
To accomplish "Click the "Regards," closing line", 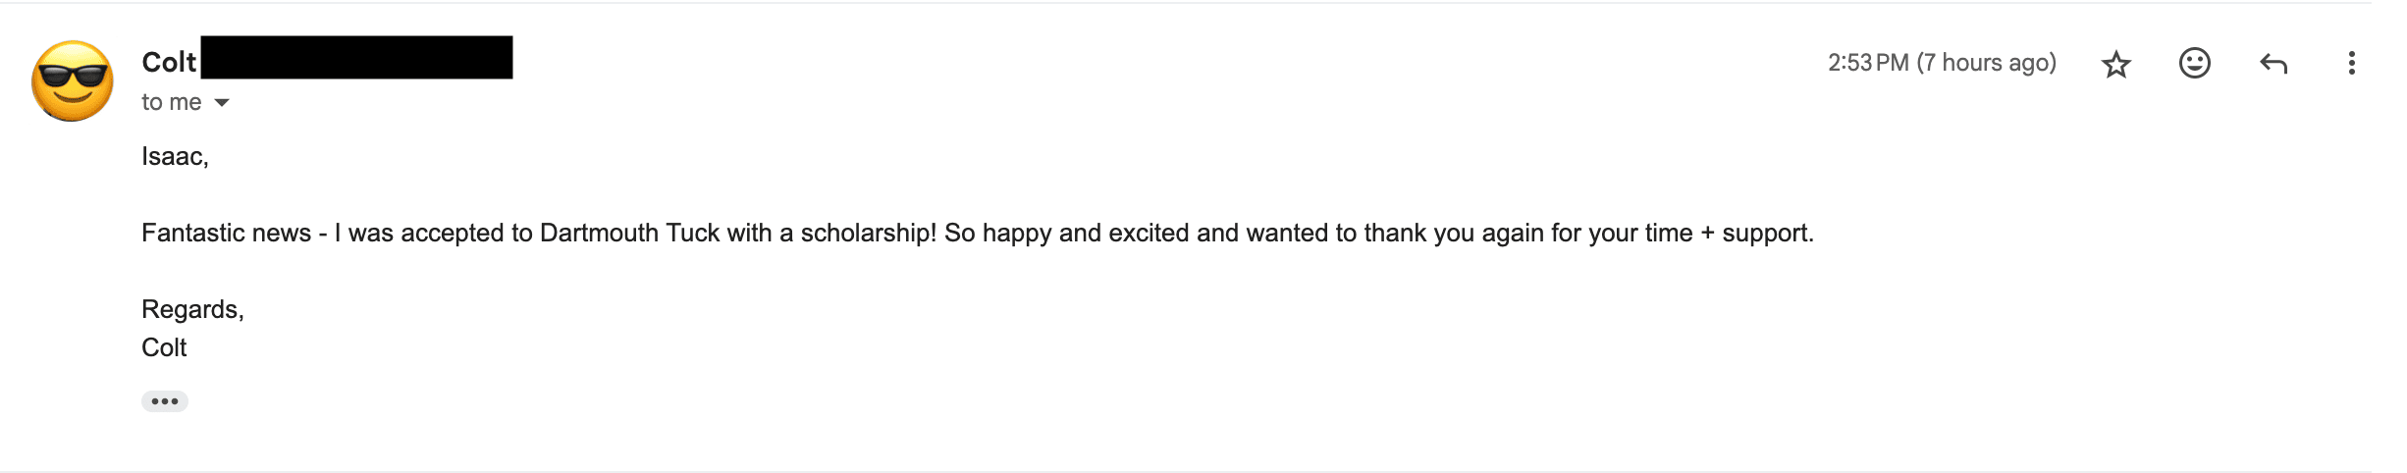I will [x=192, y=309].
